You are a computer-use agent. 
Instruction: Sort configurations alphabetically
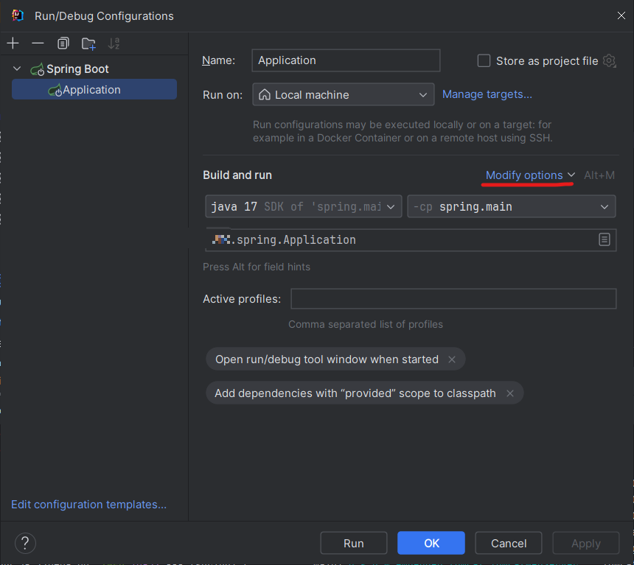coord(114,43)
